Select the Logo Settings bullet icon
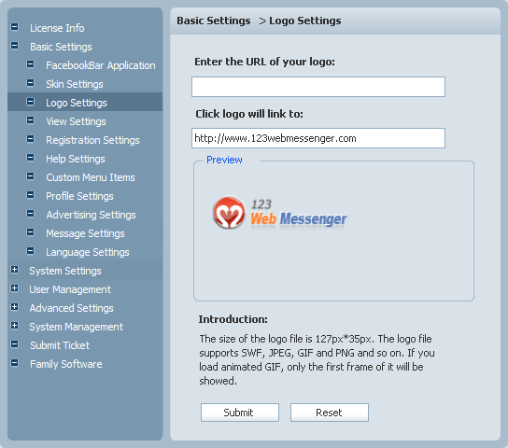The width and height of the screenshot is (508, 448). 30,102
